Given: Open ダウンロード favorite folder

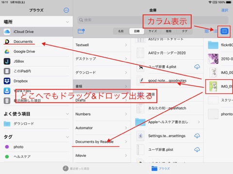Looking at the screenshot, I should click(x=36, y=124).
